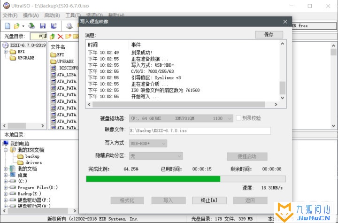The height and width of the screenshot is (223, 338).
Task: Close the 写入硬盘映像 dialog
Action: coord(285,22)
